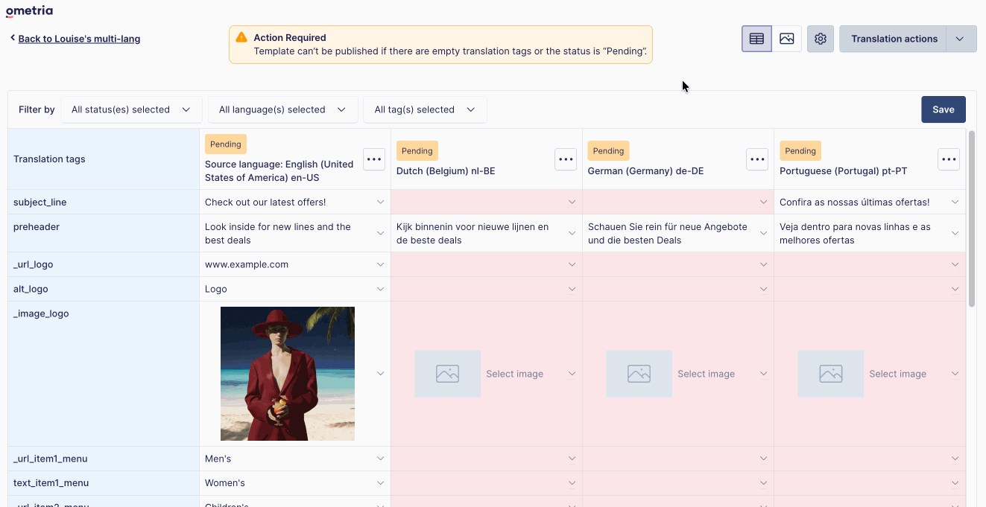Click the Ometria logo

point(29,11)
